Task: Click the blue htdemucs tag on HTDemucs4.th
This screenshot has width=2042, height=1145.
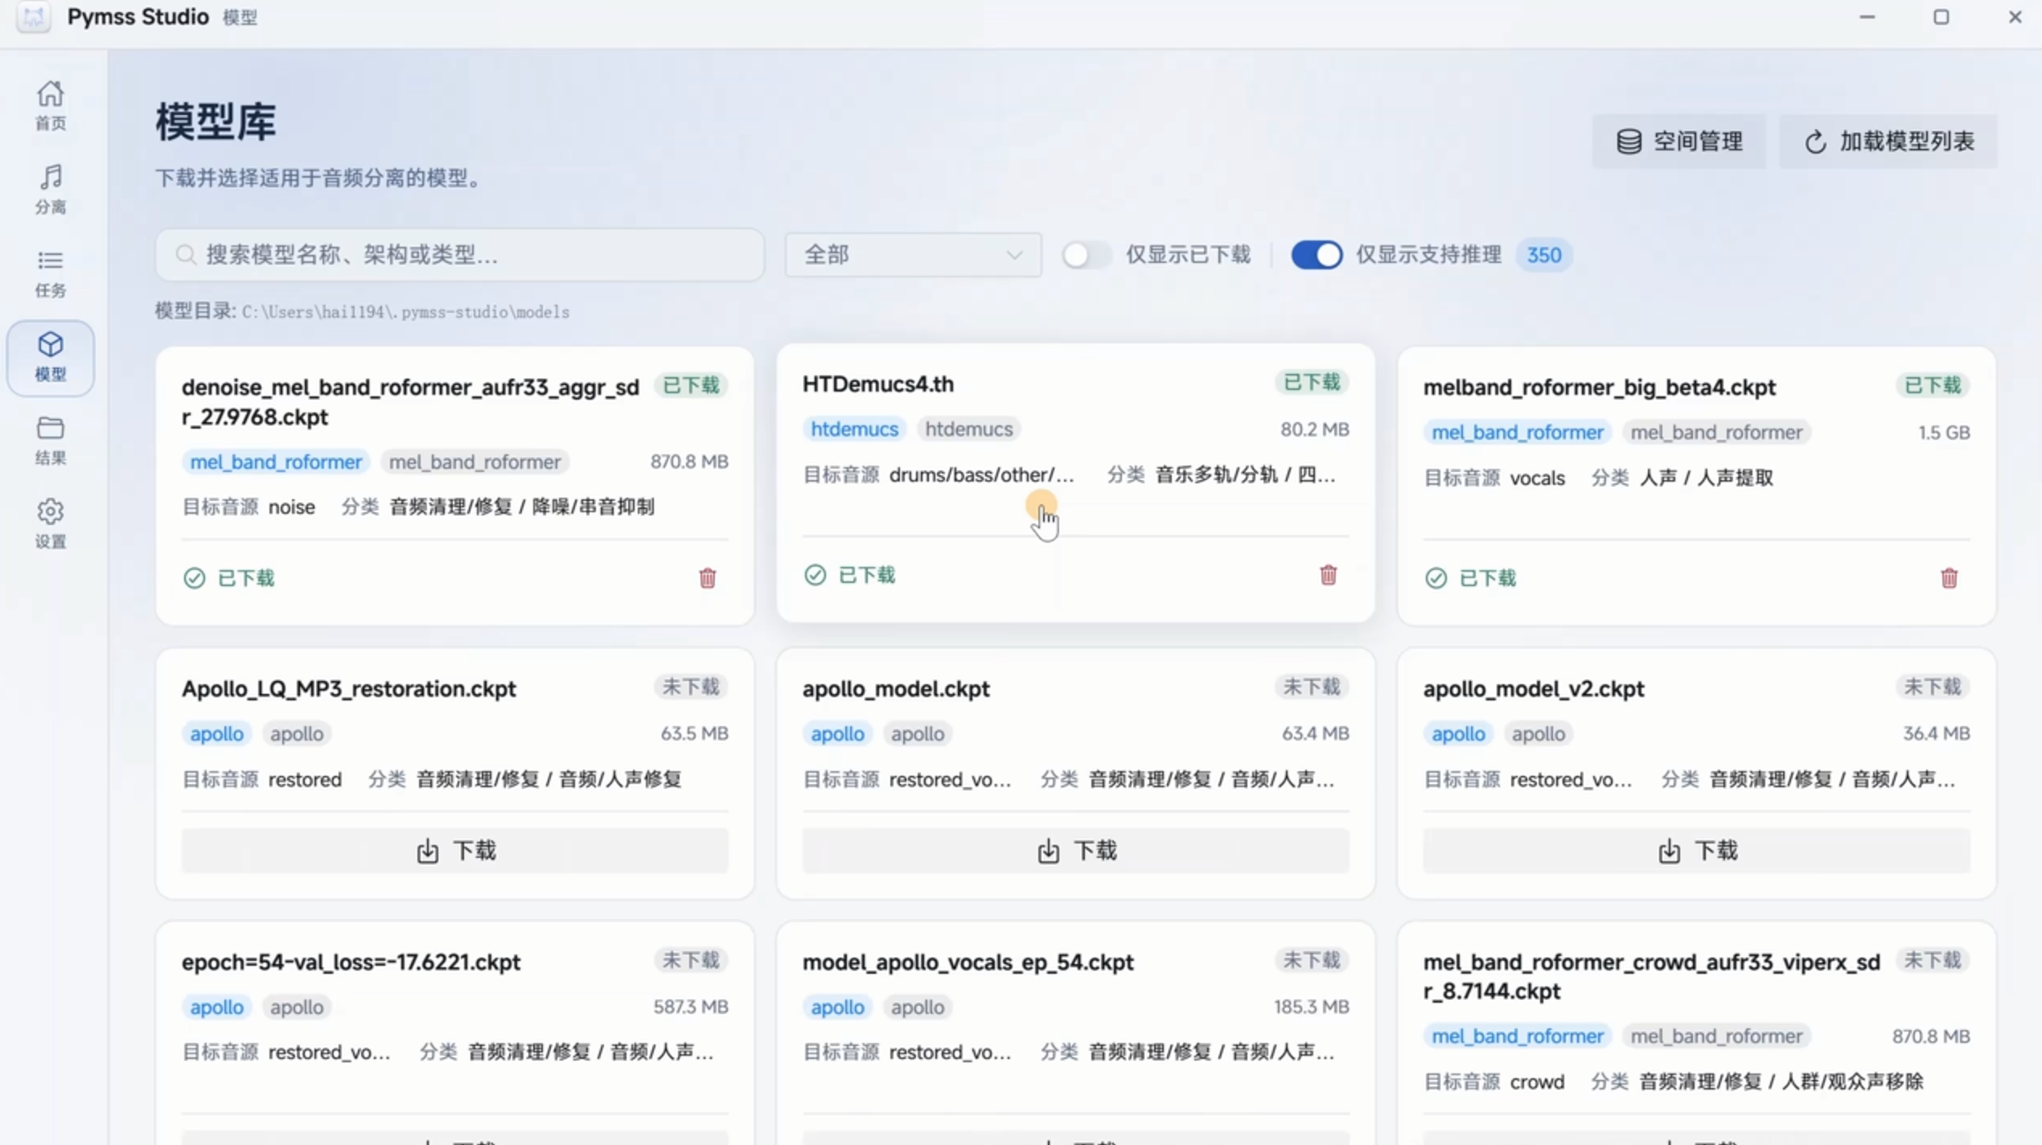Action: point(854,429)
